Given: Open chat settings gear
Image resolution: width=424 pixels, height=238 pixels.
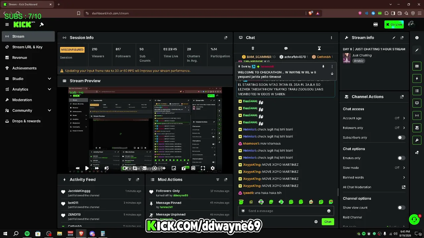Looking at the screenshot, I should [316, 222].
